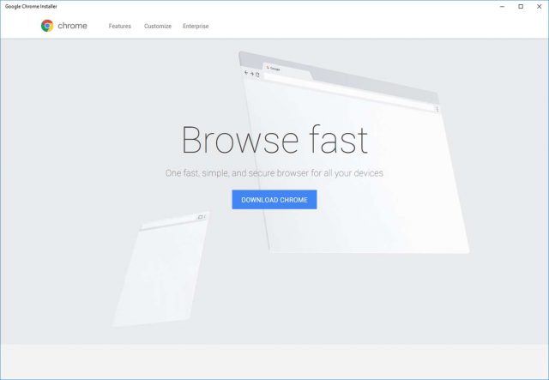Image resolution: width=549 pixels, height=380 pixels.
Task: Click the back arrow in illustrated browser
Action: [246, 73]
